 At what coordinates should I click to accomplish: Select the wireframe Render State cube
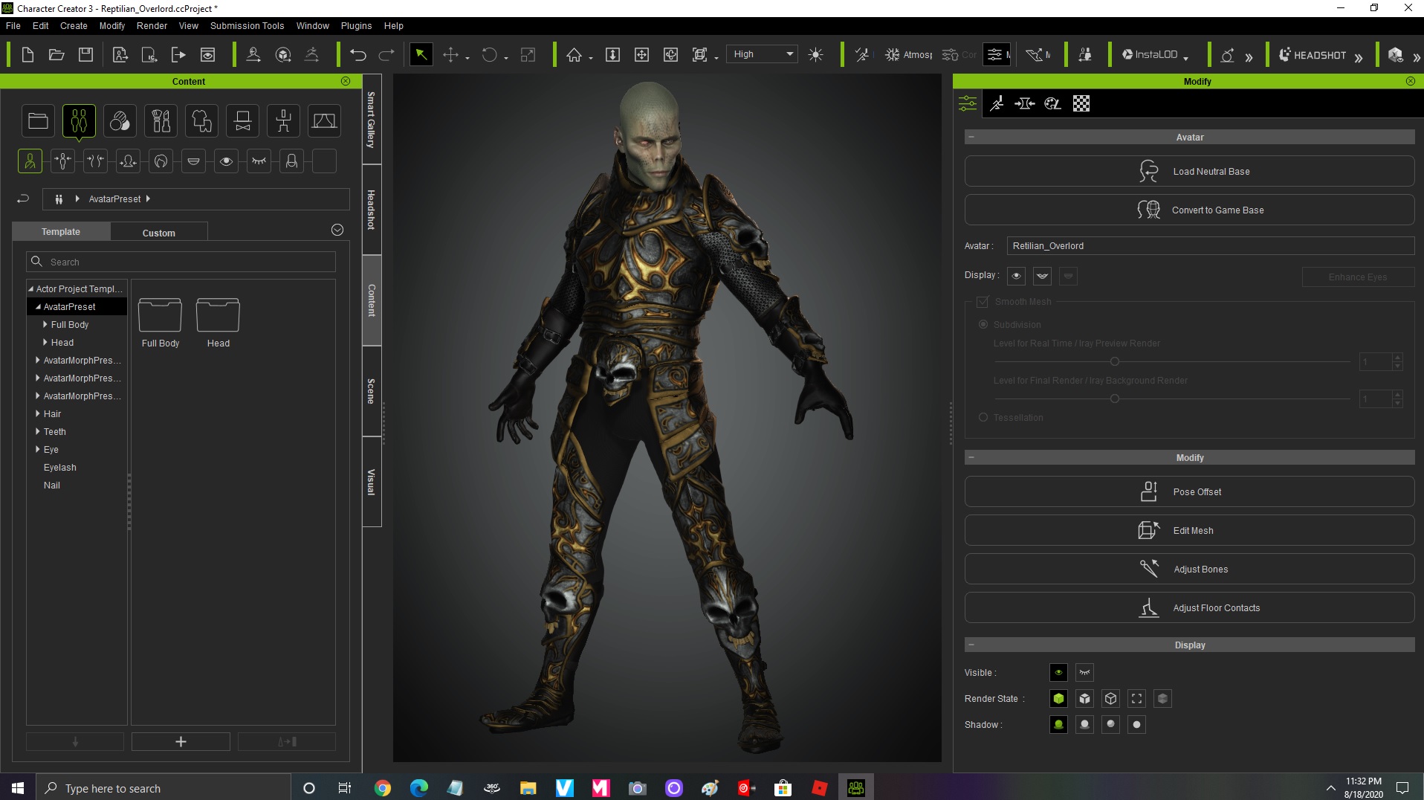pyautogui.click(x=1110, y=698)
